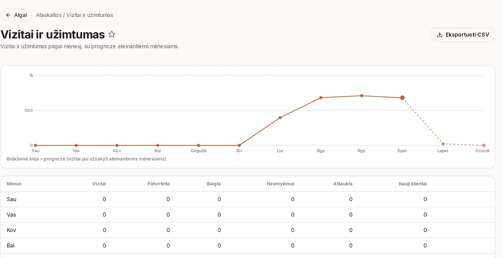Click the Atšaukta column header
This screenshot has width=502, height=258.
tap(343, 184)
